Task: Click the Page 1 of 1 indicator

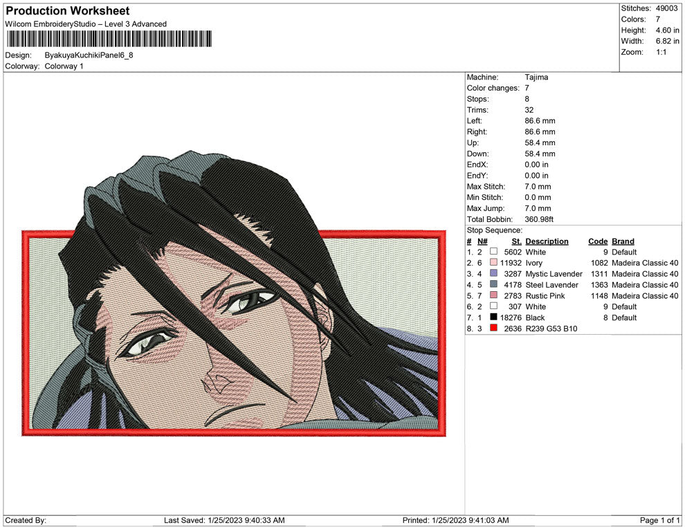Action: point(659,520)
